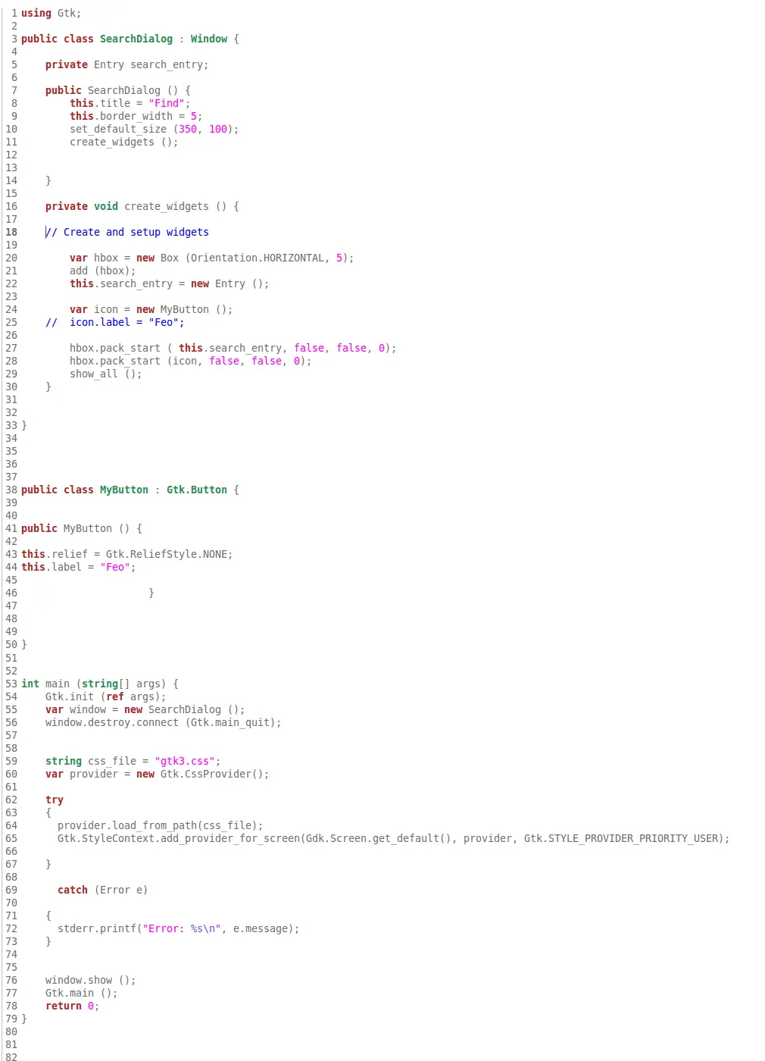
Task: Click 'new SearchDialog ()' on line 55
Action: pos(185,709)
